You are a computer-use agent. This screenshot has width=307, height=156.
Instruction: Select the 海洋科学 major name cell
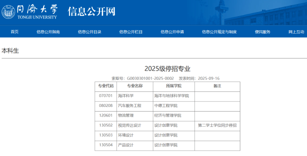click(126, 96)
